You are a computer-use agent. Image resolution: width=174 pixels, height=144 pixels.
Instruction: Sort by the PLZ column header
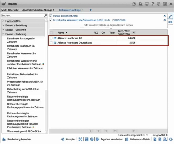click(96, 33)
